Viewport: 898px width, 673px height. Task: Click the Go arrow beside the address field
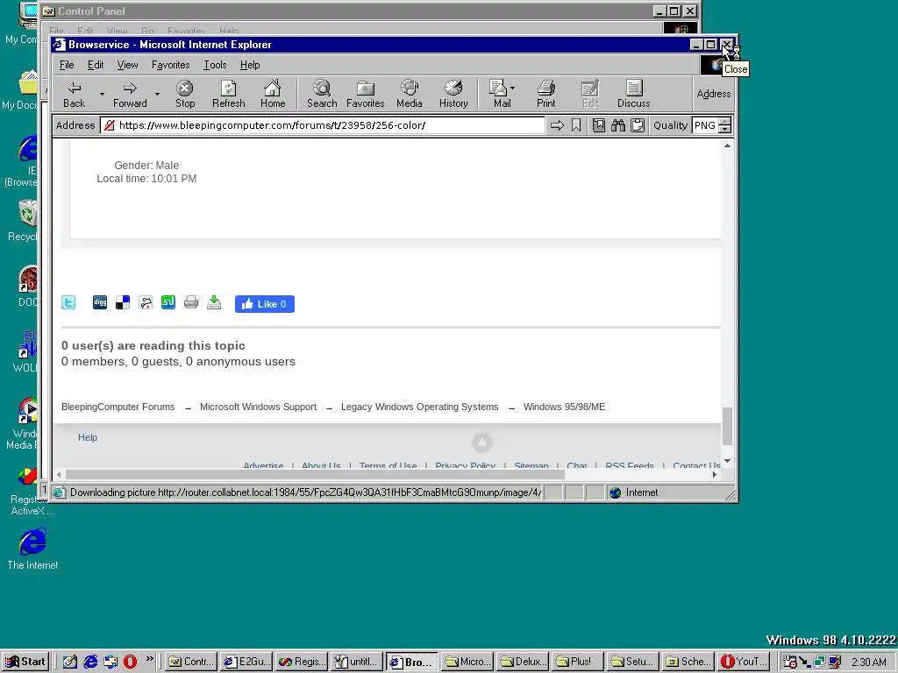[557, 125]
